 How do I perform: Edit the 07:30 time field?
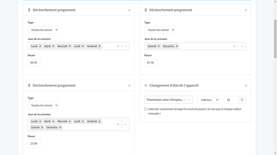click(151, 62)
